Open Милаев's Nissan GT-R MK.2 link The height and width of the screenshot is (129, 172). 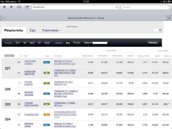[x=65, y=125]
